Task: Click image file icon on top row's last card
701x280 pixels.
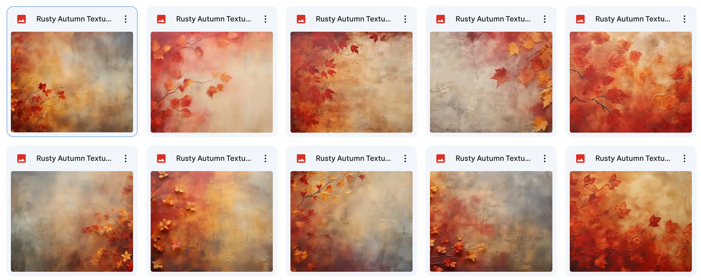Action: pos(580,19)
